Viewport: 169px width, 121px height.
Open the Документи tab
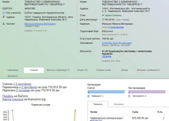(13, 76)
